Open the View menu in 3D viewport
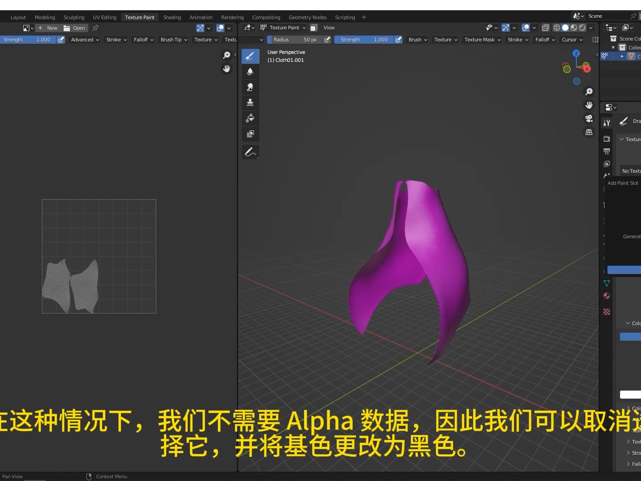 click(329, 28)
